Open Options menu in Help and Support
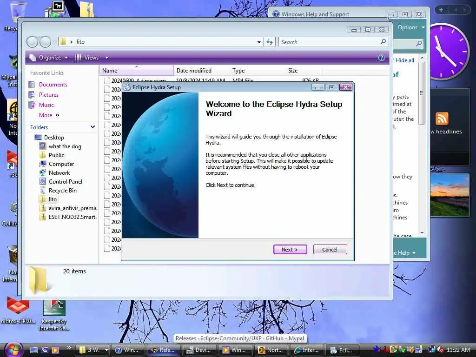This screenshot has width=476, height=357. click(x=411, y=27)
